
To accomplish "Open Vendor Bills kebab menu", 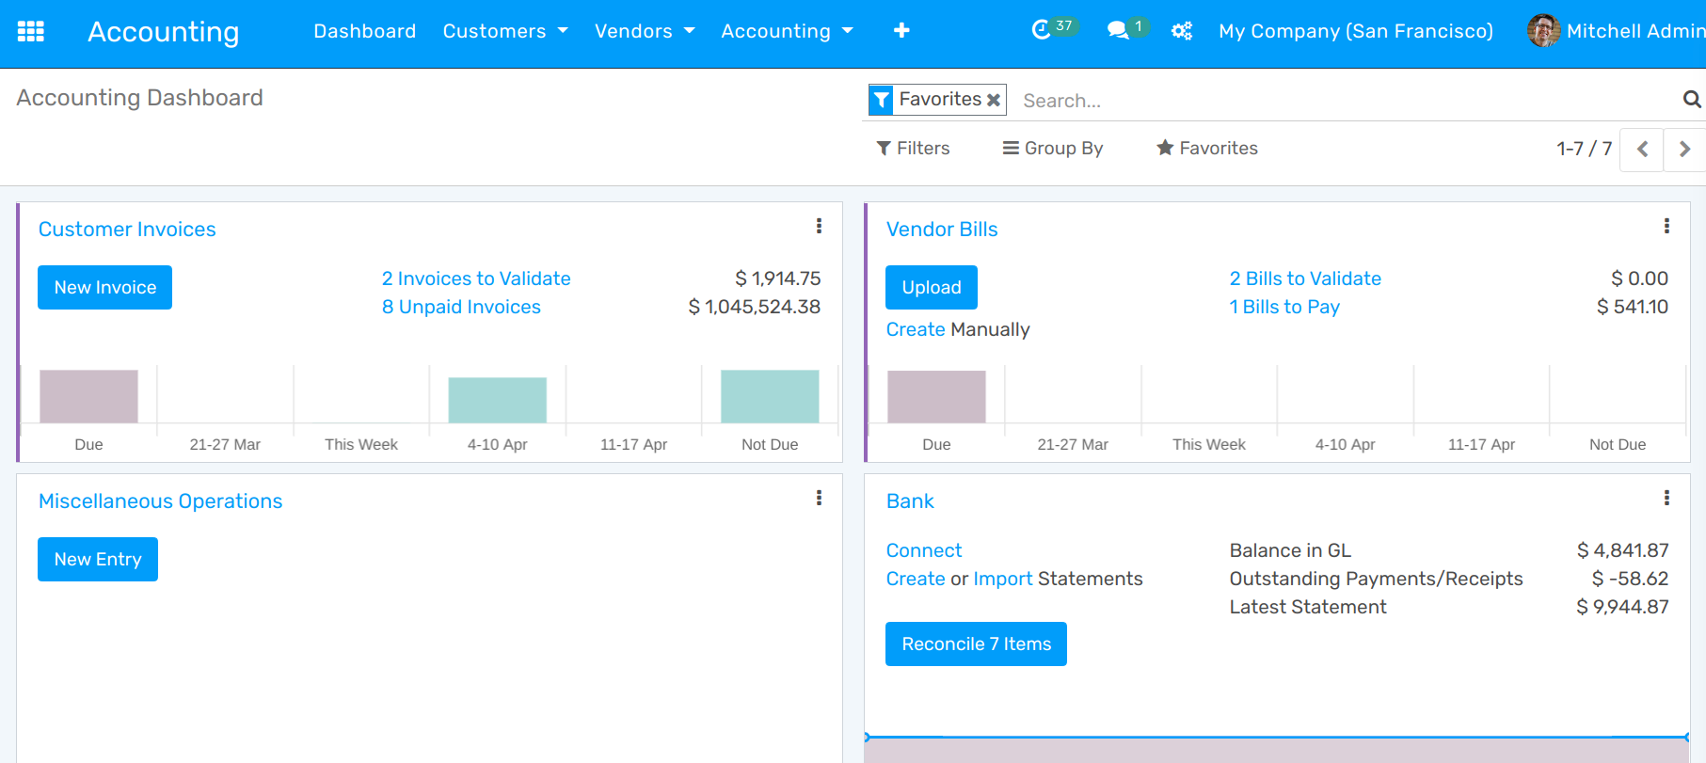I will [1666, 226].
